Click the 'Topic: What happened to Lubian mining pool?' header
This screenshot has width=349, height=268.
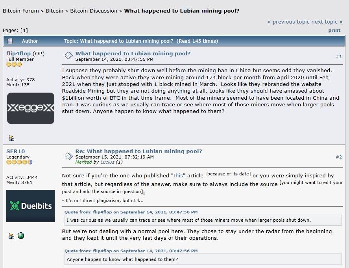[119, 41]
